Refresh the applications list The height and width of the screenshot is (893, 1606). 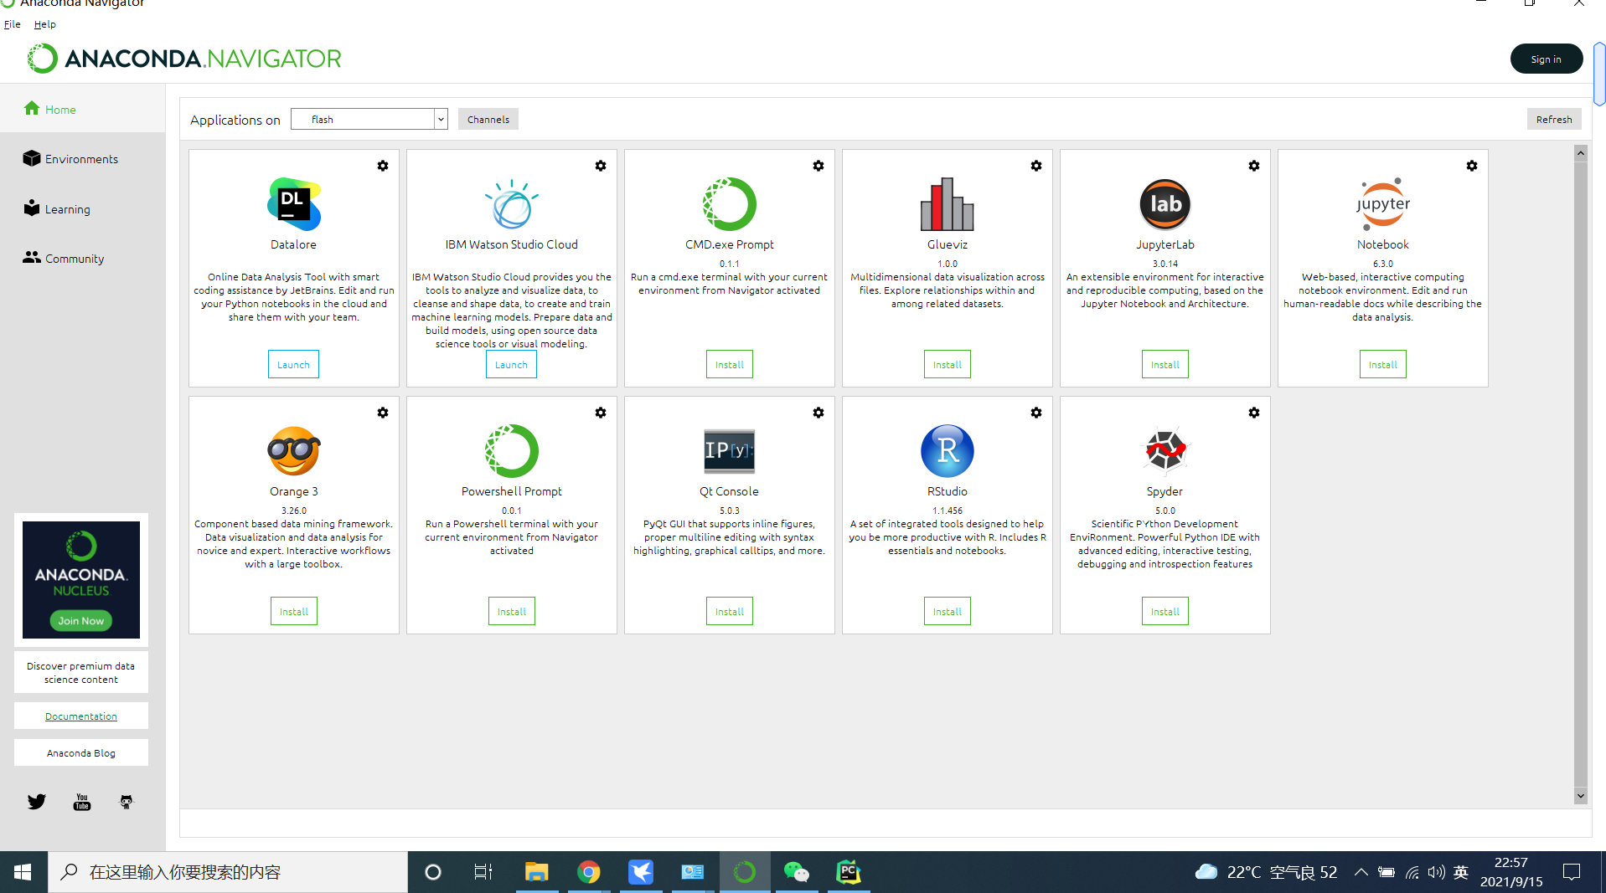pos(1554,119)
